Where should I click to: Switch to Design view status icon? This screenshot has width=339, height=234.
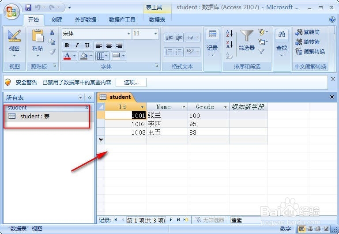click(326, 229)
